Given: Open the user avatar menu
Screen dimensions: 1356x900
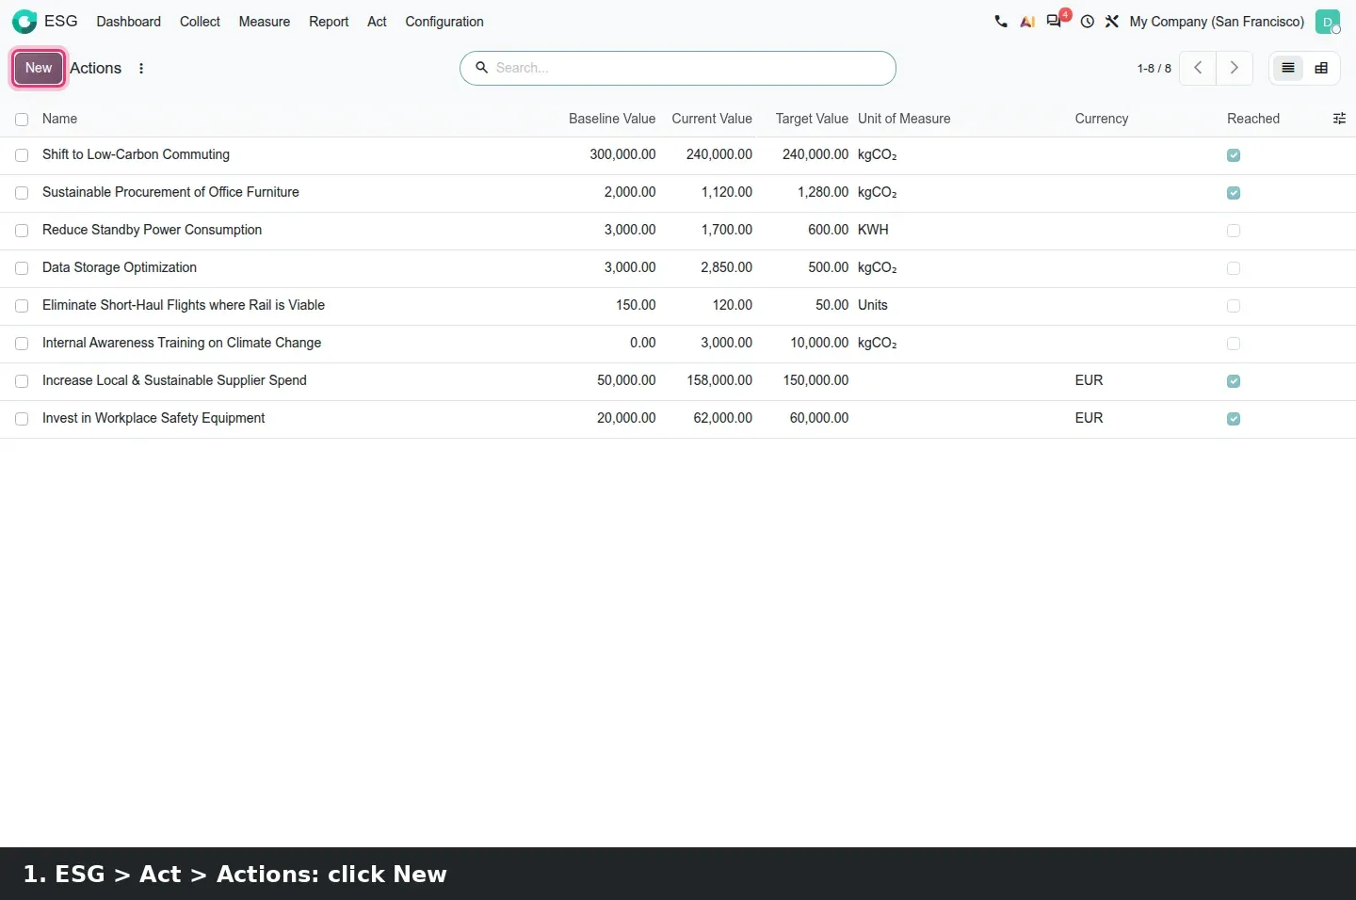Looking at the screenshot, I should click(1328, 22).
